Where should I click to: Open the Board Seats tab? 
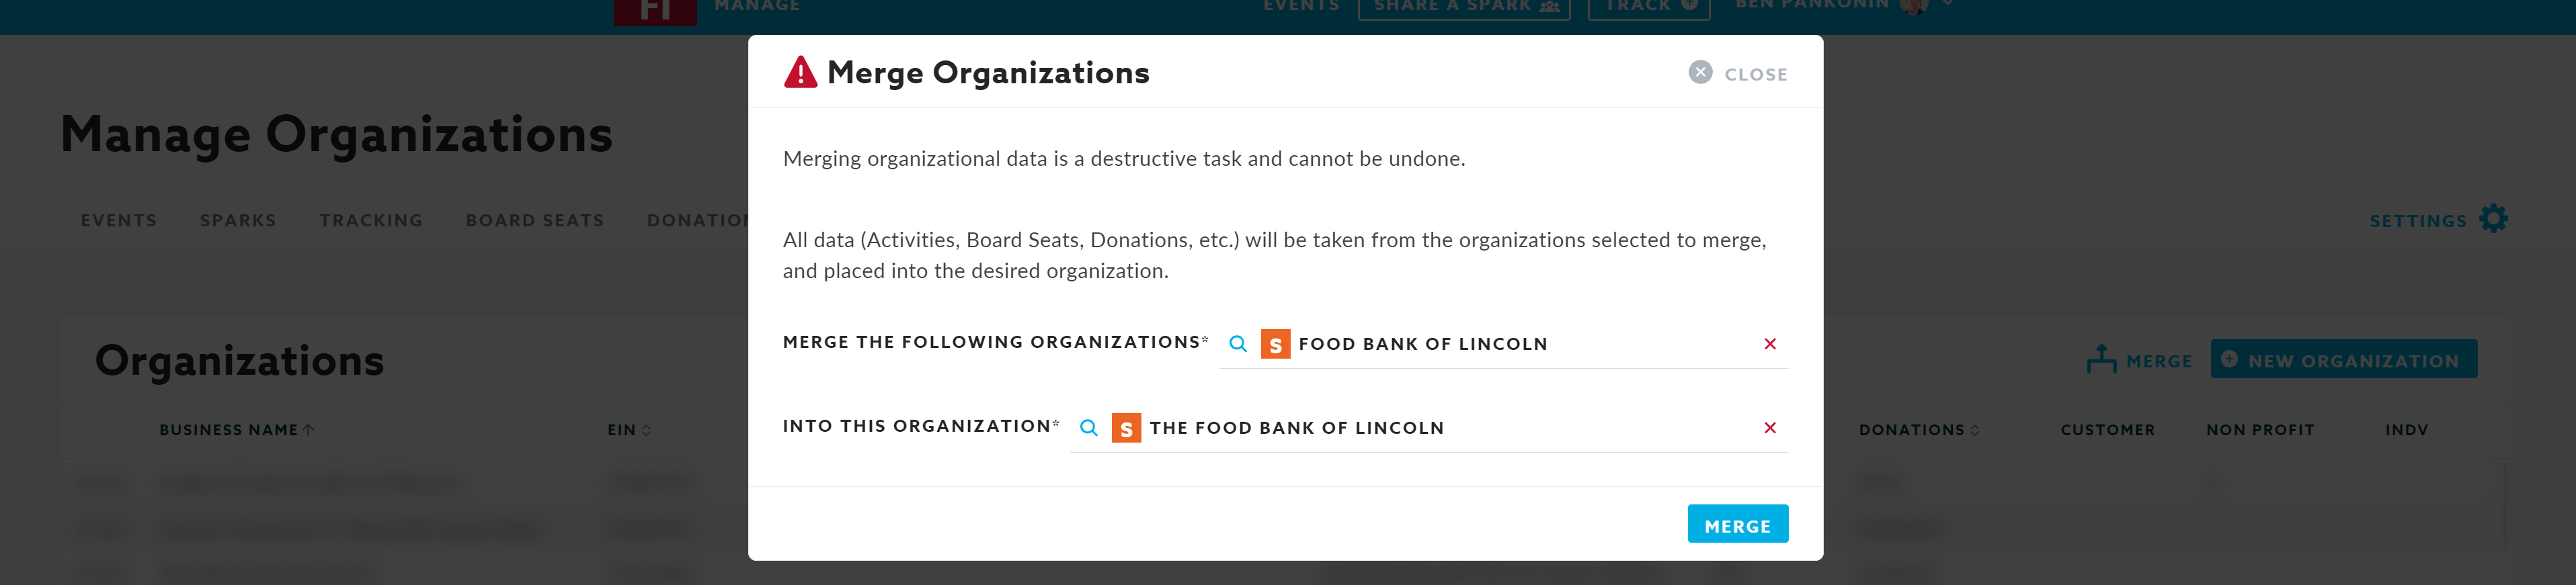pyautogui.click(x=535, y=220)
